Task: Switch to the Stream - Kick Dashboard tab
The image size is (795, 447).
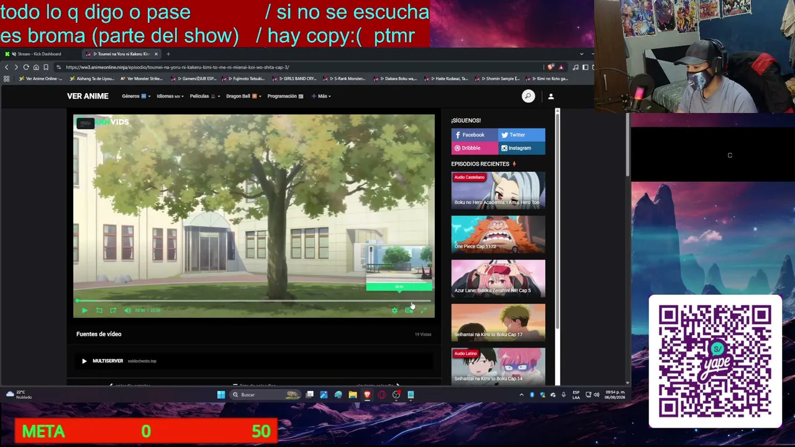Action: click(40, 54)
